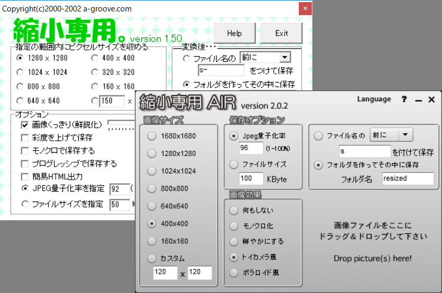Select ファイルサイズを指定 radio
Screen dimensions: 442x293
(25, 204)
